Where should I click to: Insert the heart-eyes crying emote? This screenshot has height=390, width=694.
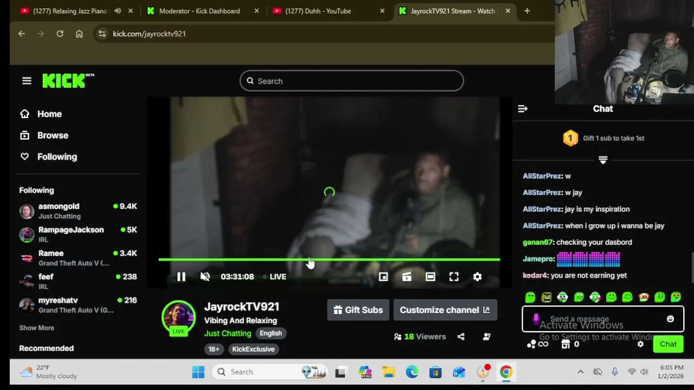click(676, 297)
